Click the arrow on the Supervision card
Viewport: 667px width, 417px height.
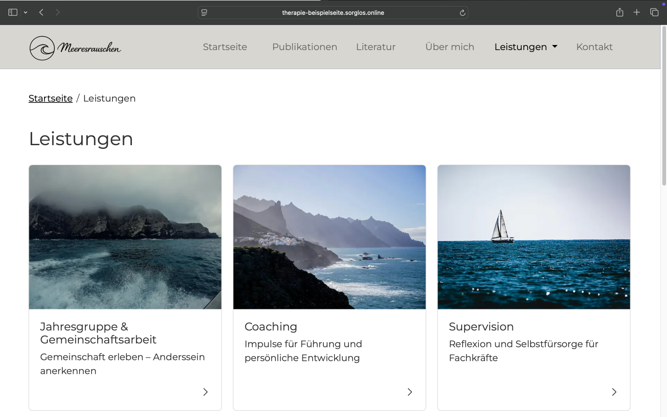614,392
